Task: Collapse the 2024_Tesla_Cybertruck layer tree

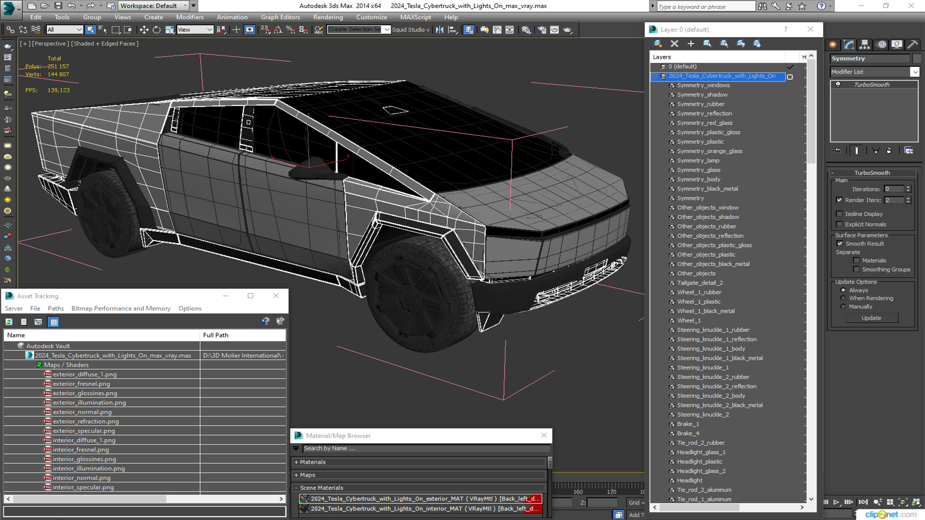Action: tap(655, 76)
